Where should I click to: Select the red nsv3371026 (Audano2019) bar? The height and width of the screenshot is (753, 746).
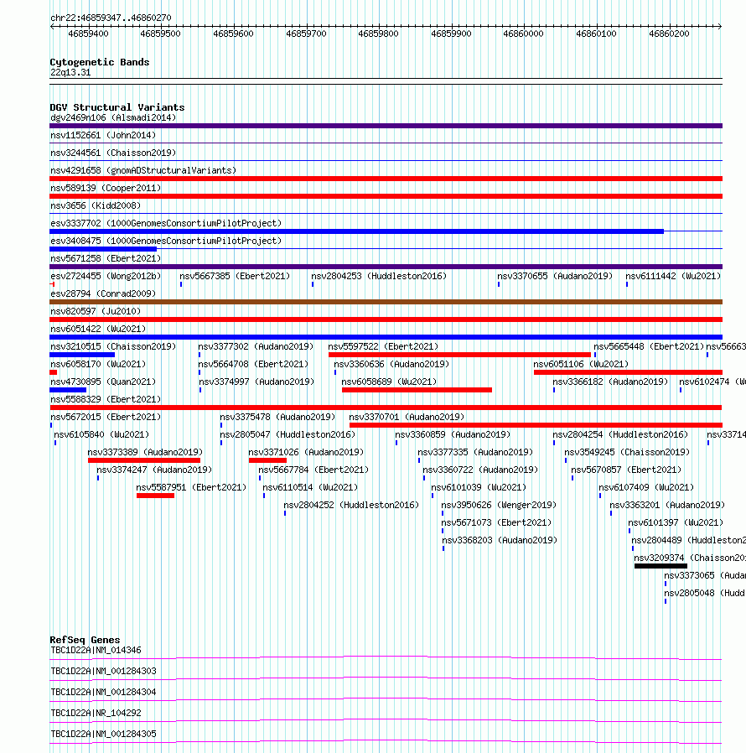[267, 460]
